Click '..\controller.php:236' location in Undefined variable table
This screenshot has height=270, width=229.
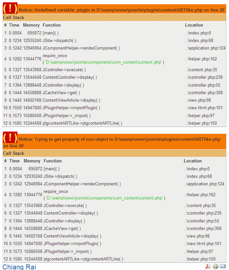coord(204,77)
